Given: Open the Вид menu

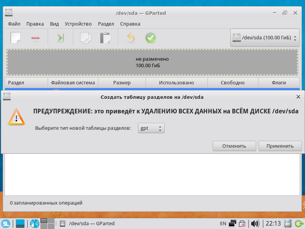Looking at the screenshot, I should (54, 24).
